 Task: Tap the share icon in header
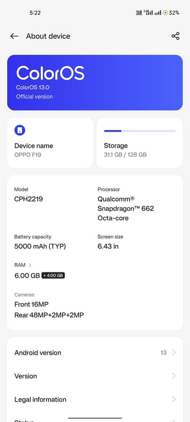click(175, 36)
